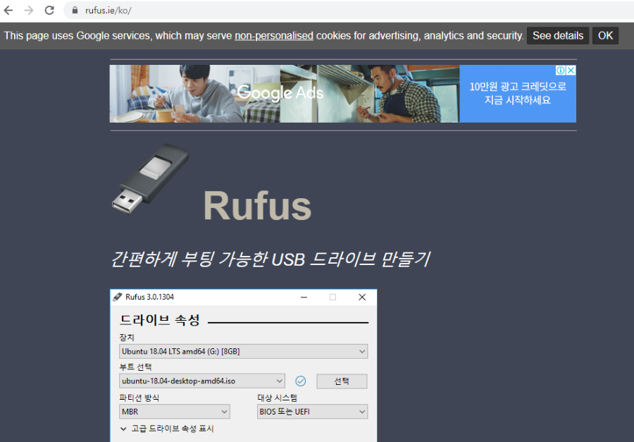Click the 선택 button
Viewport: 634px width, 442px height.
(x=342, y=381)
